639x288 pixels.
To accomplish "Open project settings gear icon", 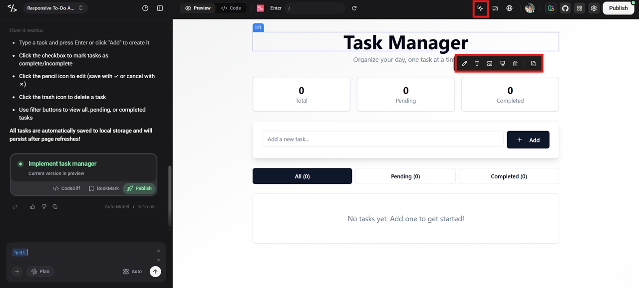I will (594, 8).
